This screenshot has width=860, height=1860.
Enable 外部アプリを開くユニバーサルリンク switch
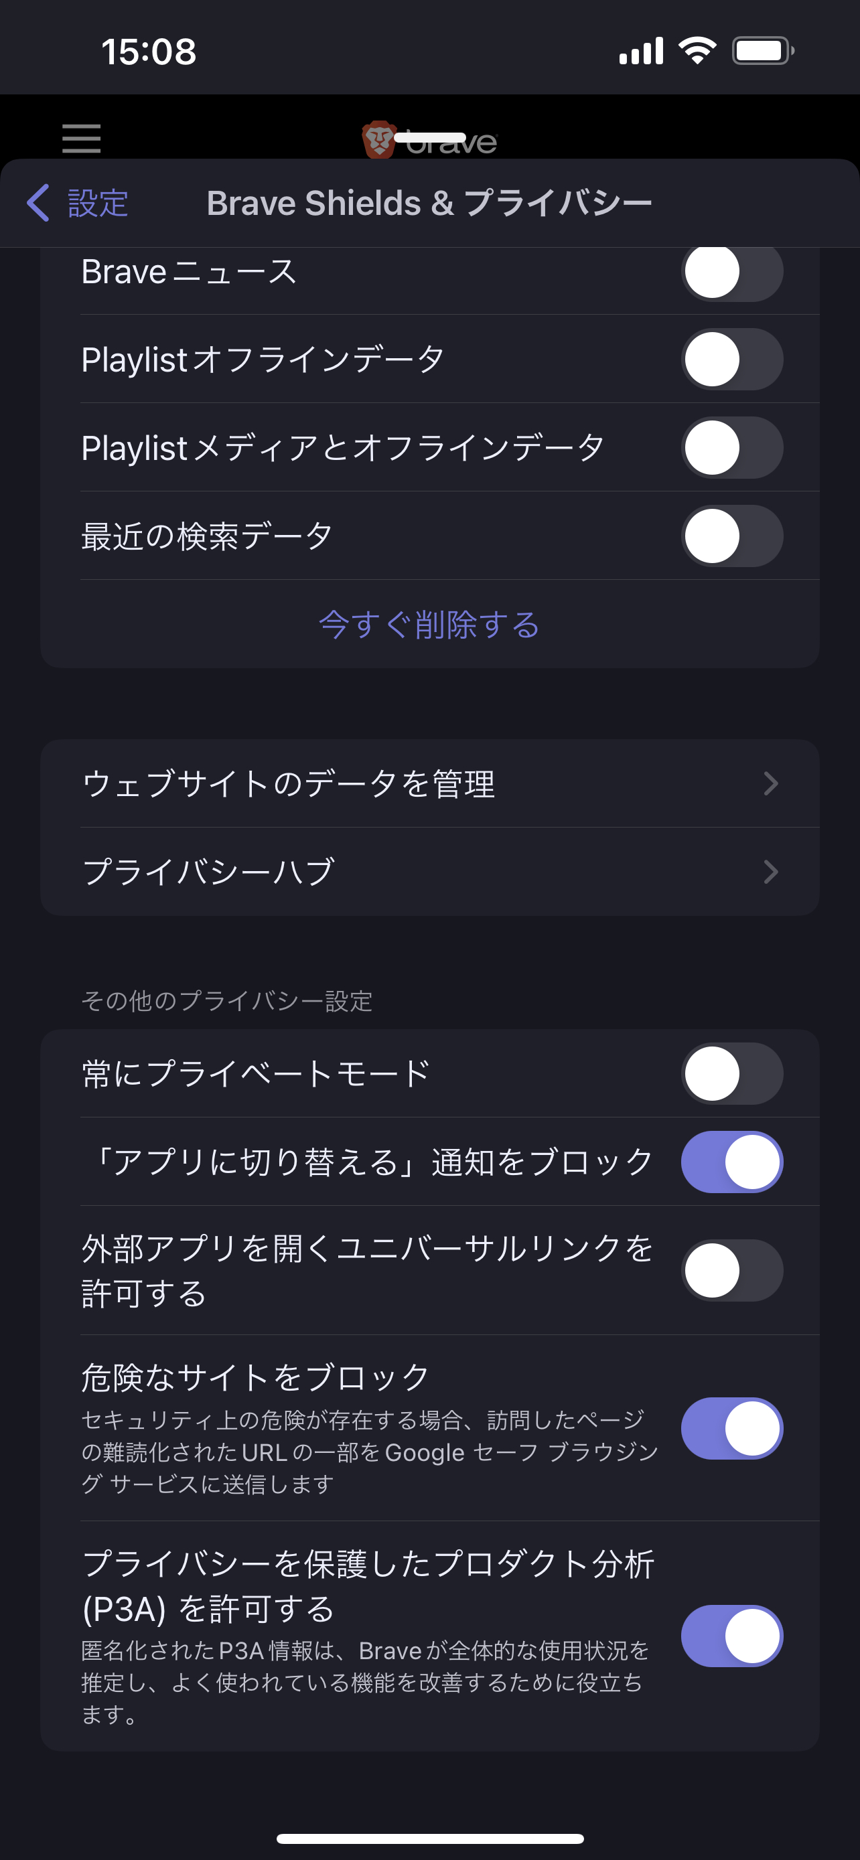(732, 1271)
